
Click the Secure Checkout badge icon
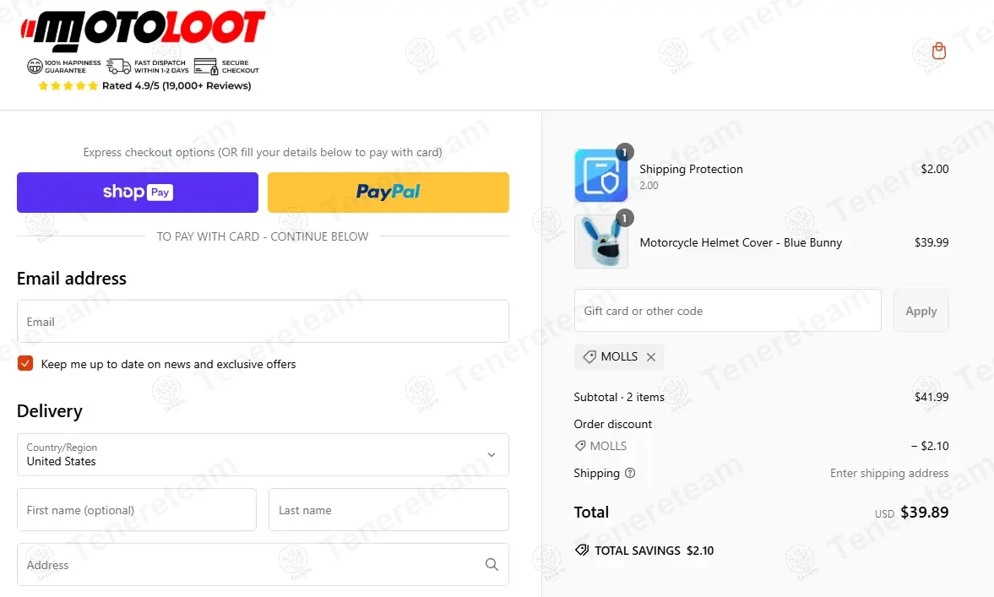[206, 66]
